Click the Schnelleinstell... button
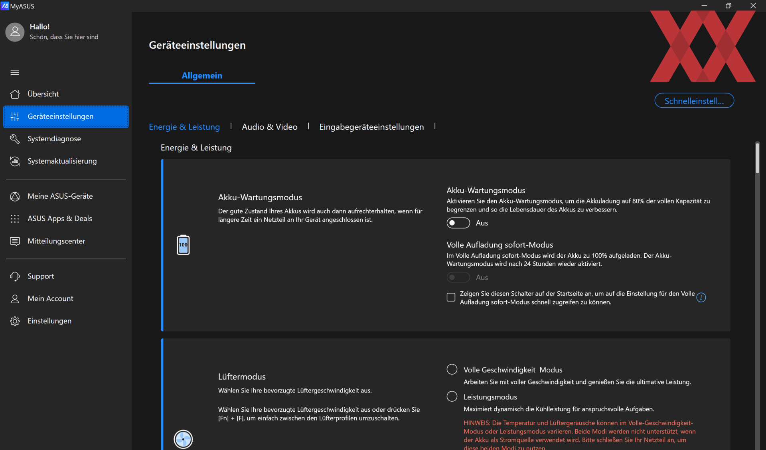Viewport: 766px width, 450px height. pos(694,101)
